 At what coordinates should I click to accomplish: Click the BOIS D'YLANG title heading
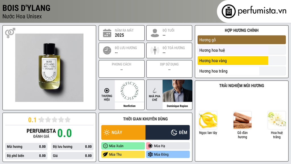pyautogui.click(x=26, y=8)
